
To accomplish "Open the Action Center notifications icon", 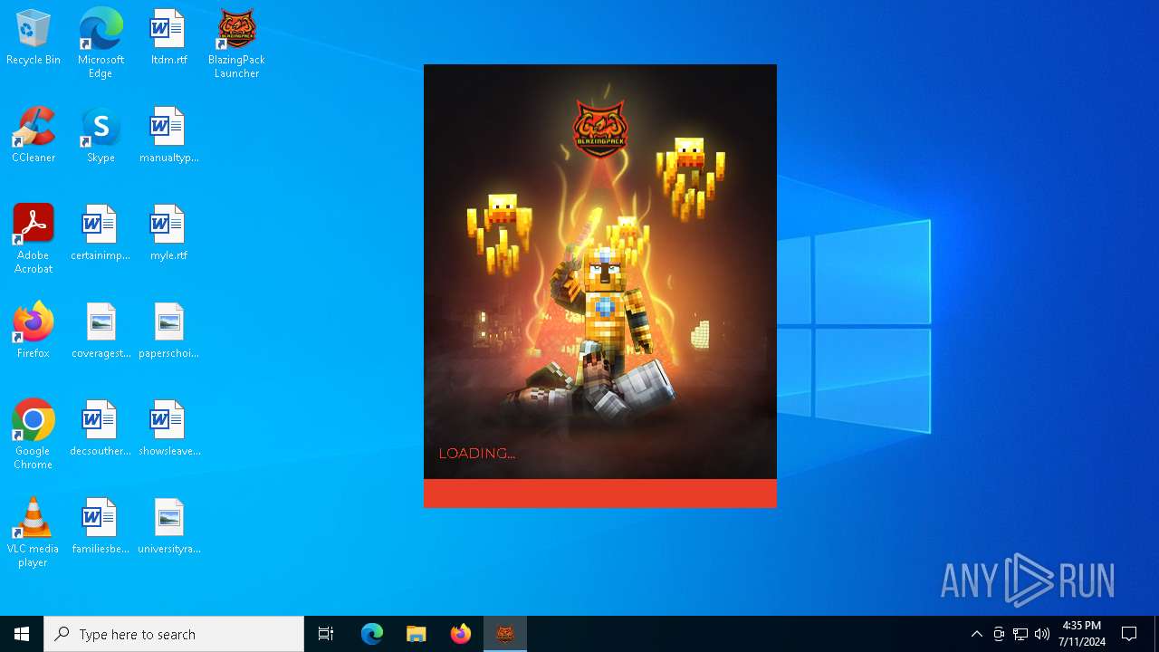I will point(1130,634).
